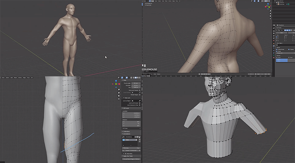Click the Mirror modifier Apply button
This screenshot has height=163, width=295.
click(282, 33)
